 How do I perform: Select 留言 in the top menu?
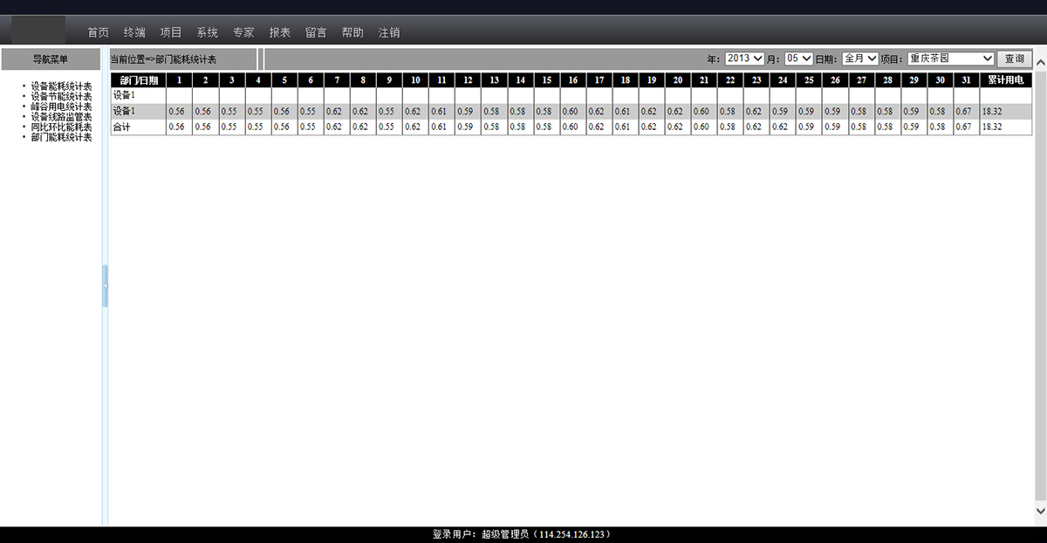pyautogui.click(x=316, y=32)
